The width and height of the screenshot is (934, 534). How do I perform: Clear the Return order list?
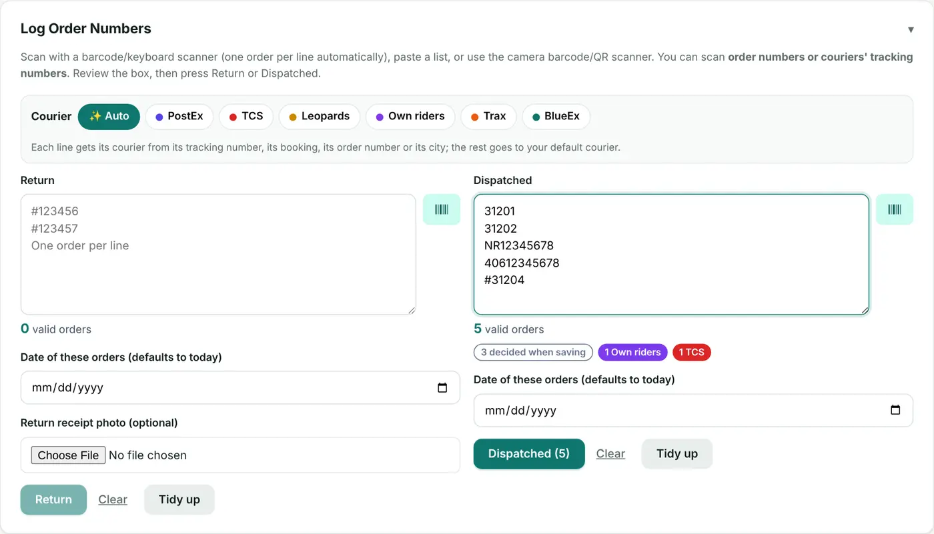coord(113,500)
